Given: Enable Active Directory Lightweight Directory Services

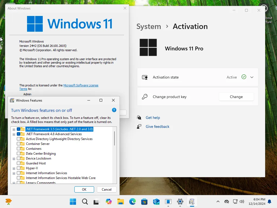Looking at the screenshot, I should [x=18, y=139].
